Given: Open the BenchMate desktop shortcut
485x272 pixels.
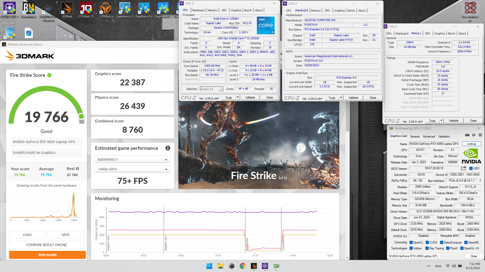Looking at the screenshot, I should coord(29,10).
